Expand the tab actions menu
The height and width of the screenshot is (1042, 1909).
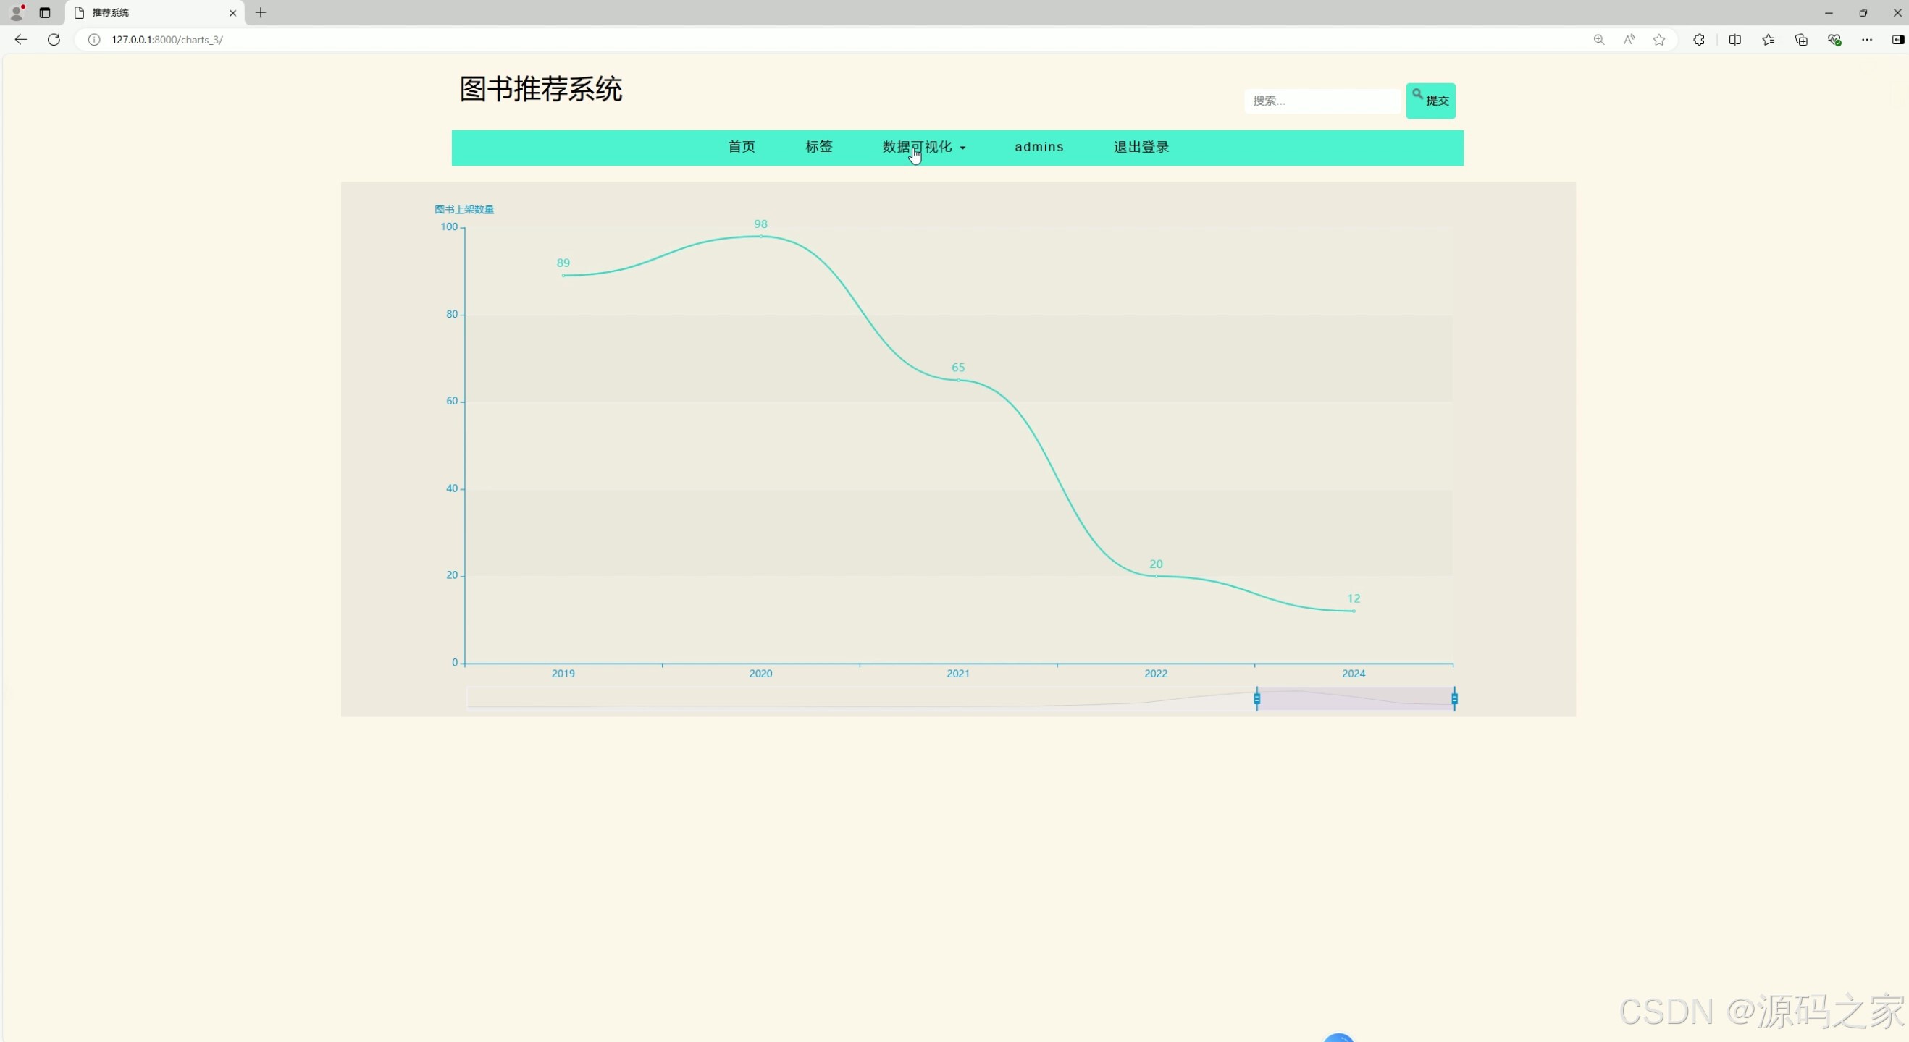coord(44,12)
